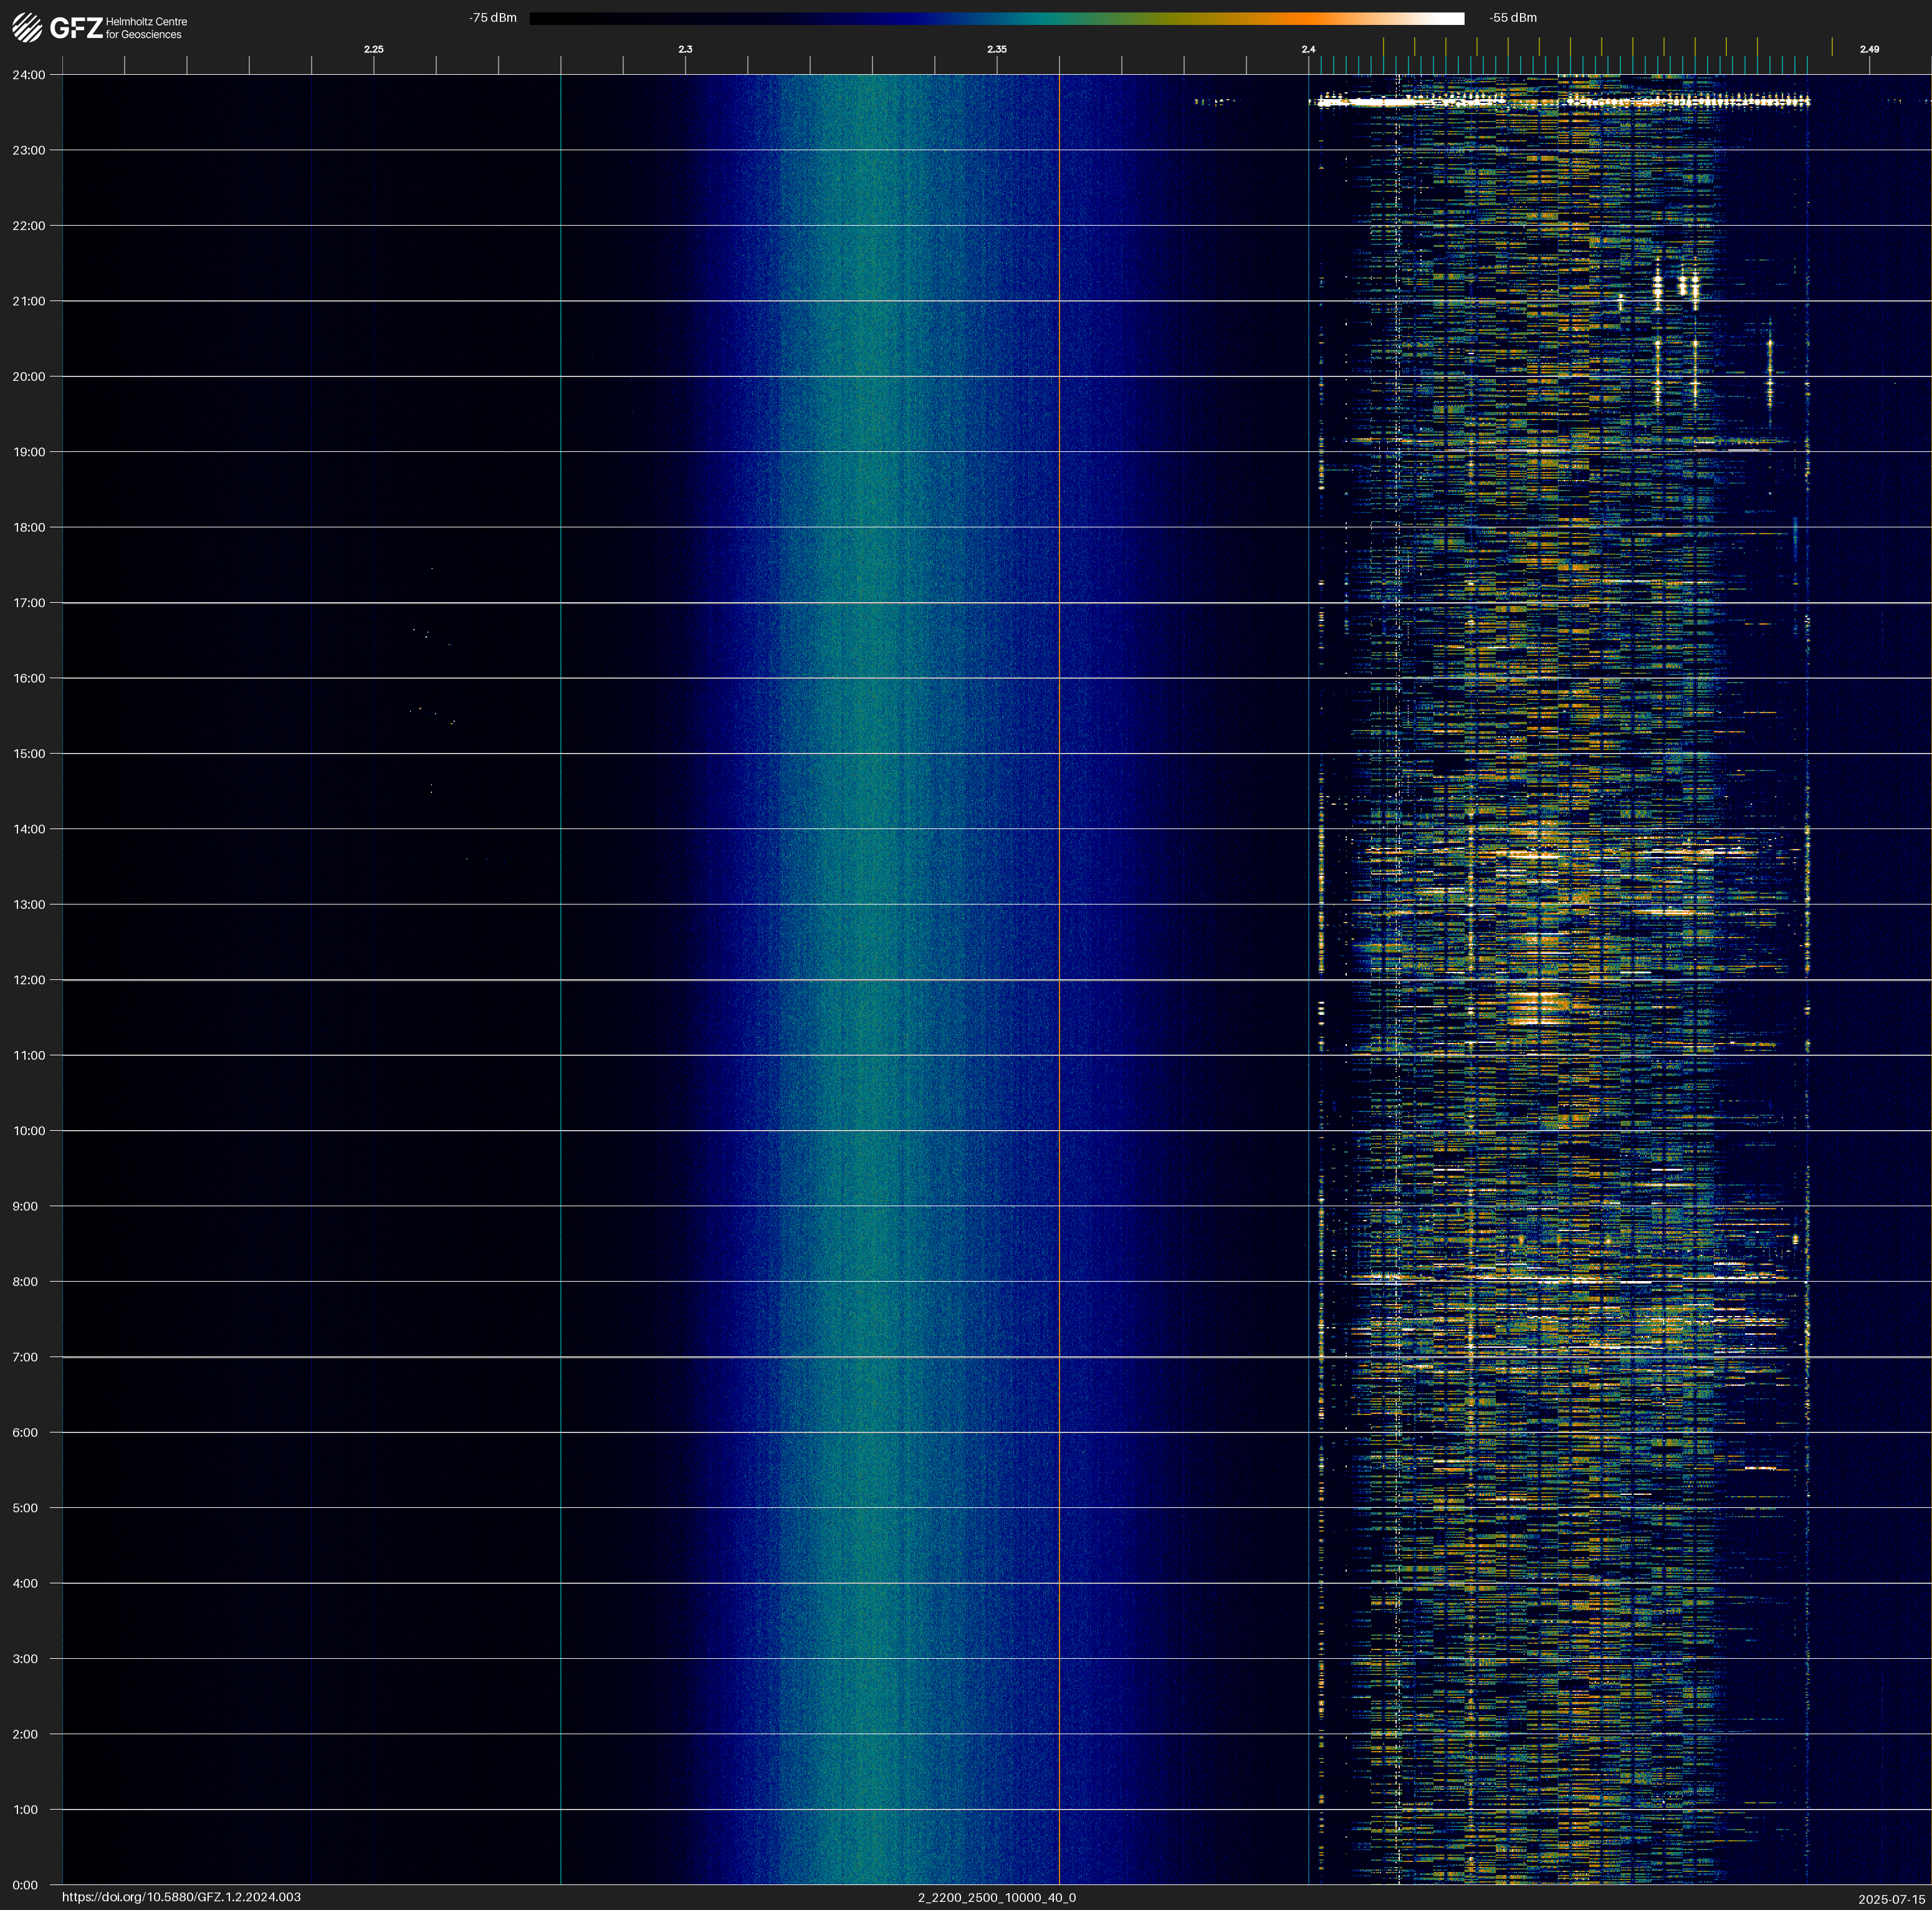
Task: Click the 12:00 time axis label
Action: pos(29,980)
